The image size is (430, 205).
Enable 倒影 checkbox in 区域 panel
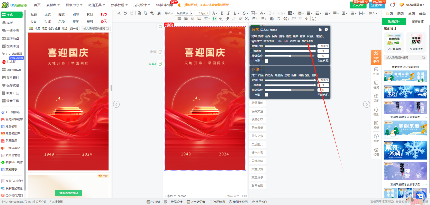point(266,95)
